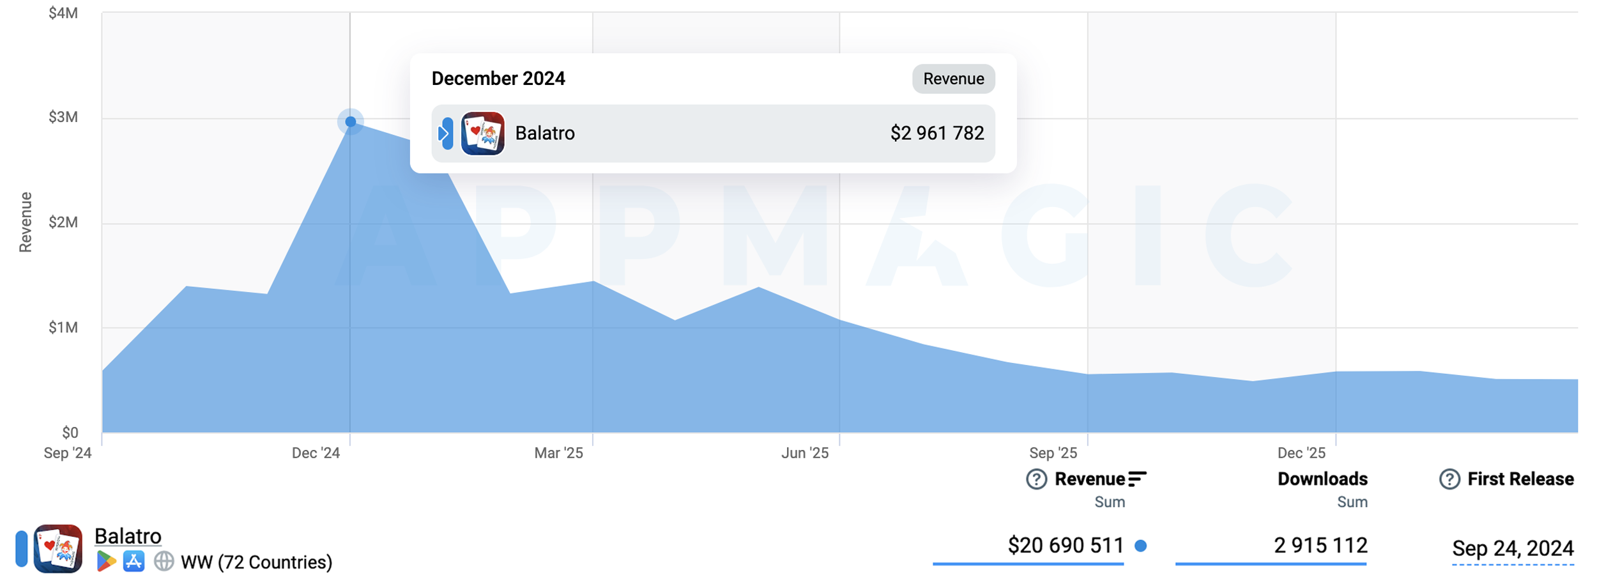Screen dimensions: 1597x579
Task: Open the help icon beside First Release
Action: point(1449,479)
